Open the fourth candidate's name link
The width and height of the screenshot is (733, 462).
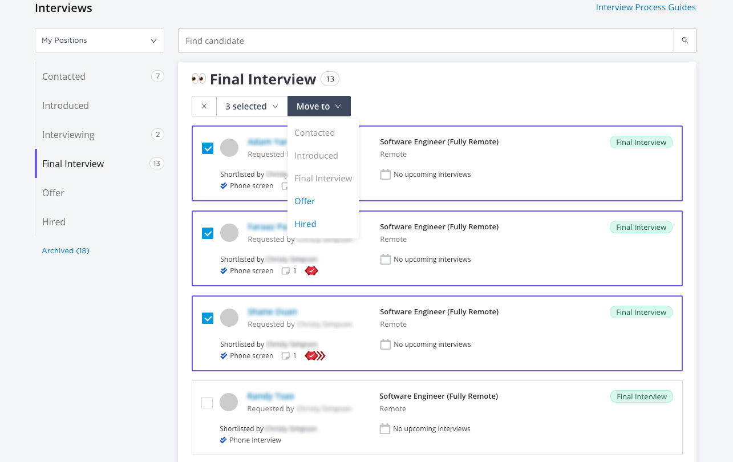(x=271, y=396)
